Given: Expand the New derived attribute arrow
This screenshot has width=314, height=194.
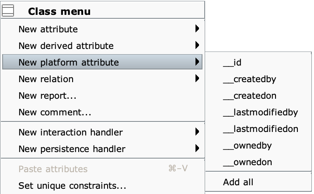Looking at the screenshot, I should (x=197, y=45).
